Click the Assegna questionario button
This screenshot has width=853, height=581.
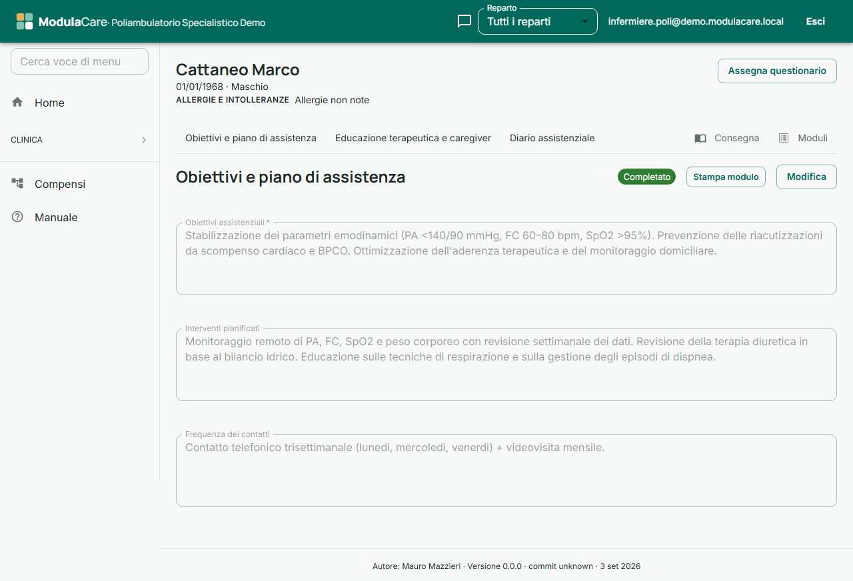point(777,71)
